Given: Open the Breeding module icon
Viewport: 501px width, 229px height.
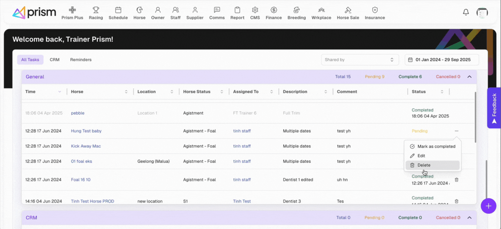Looking at the screenshot, I should pos(296,10).
